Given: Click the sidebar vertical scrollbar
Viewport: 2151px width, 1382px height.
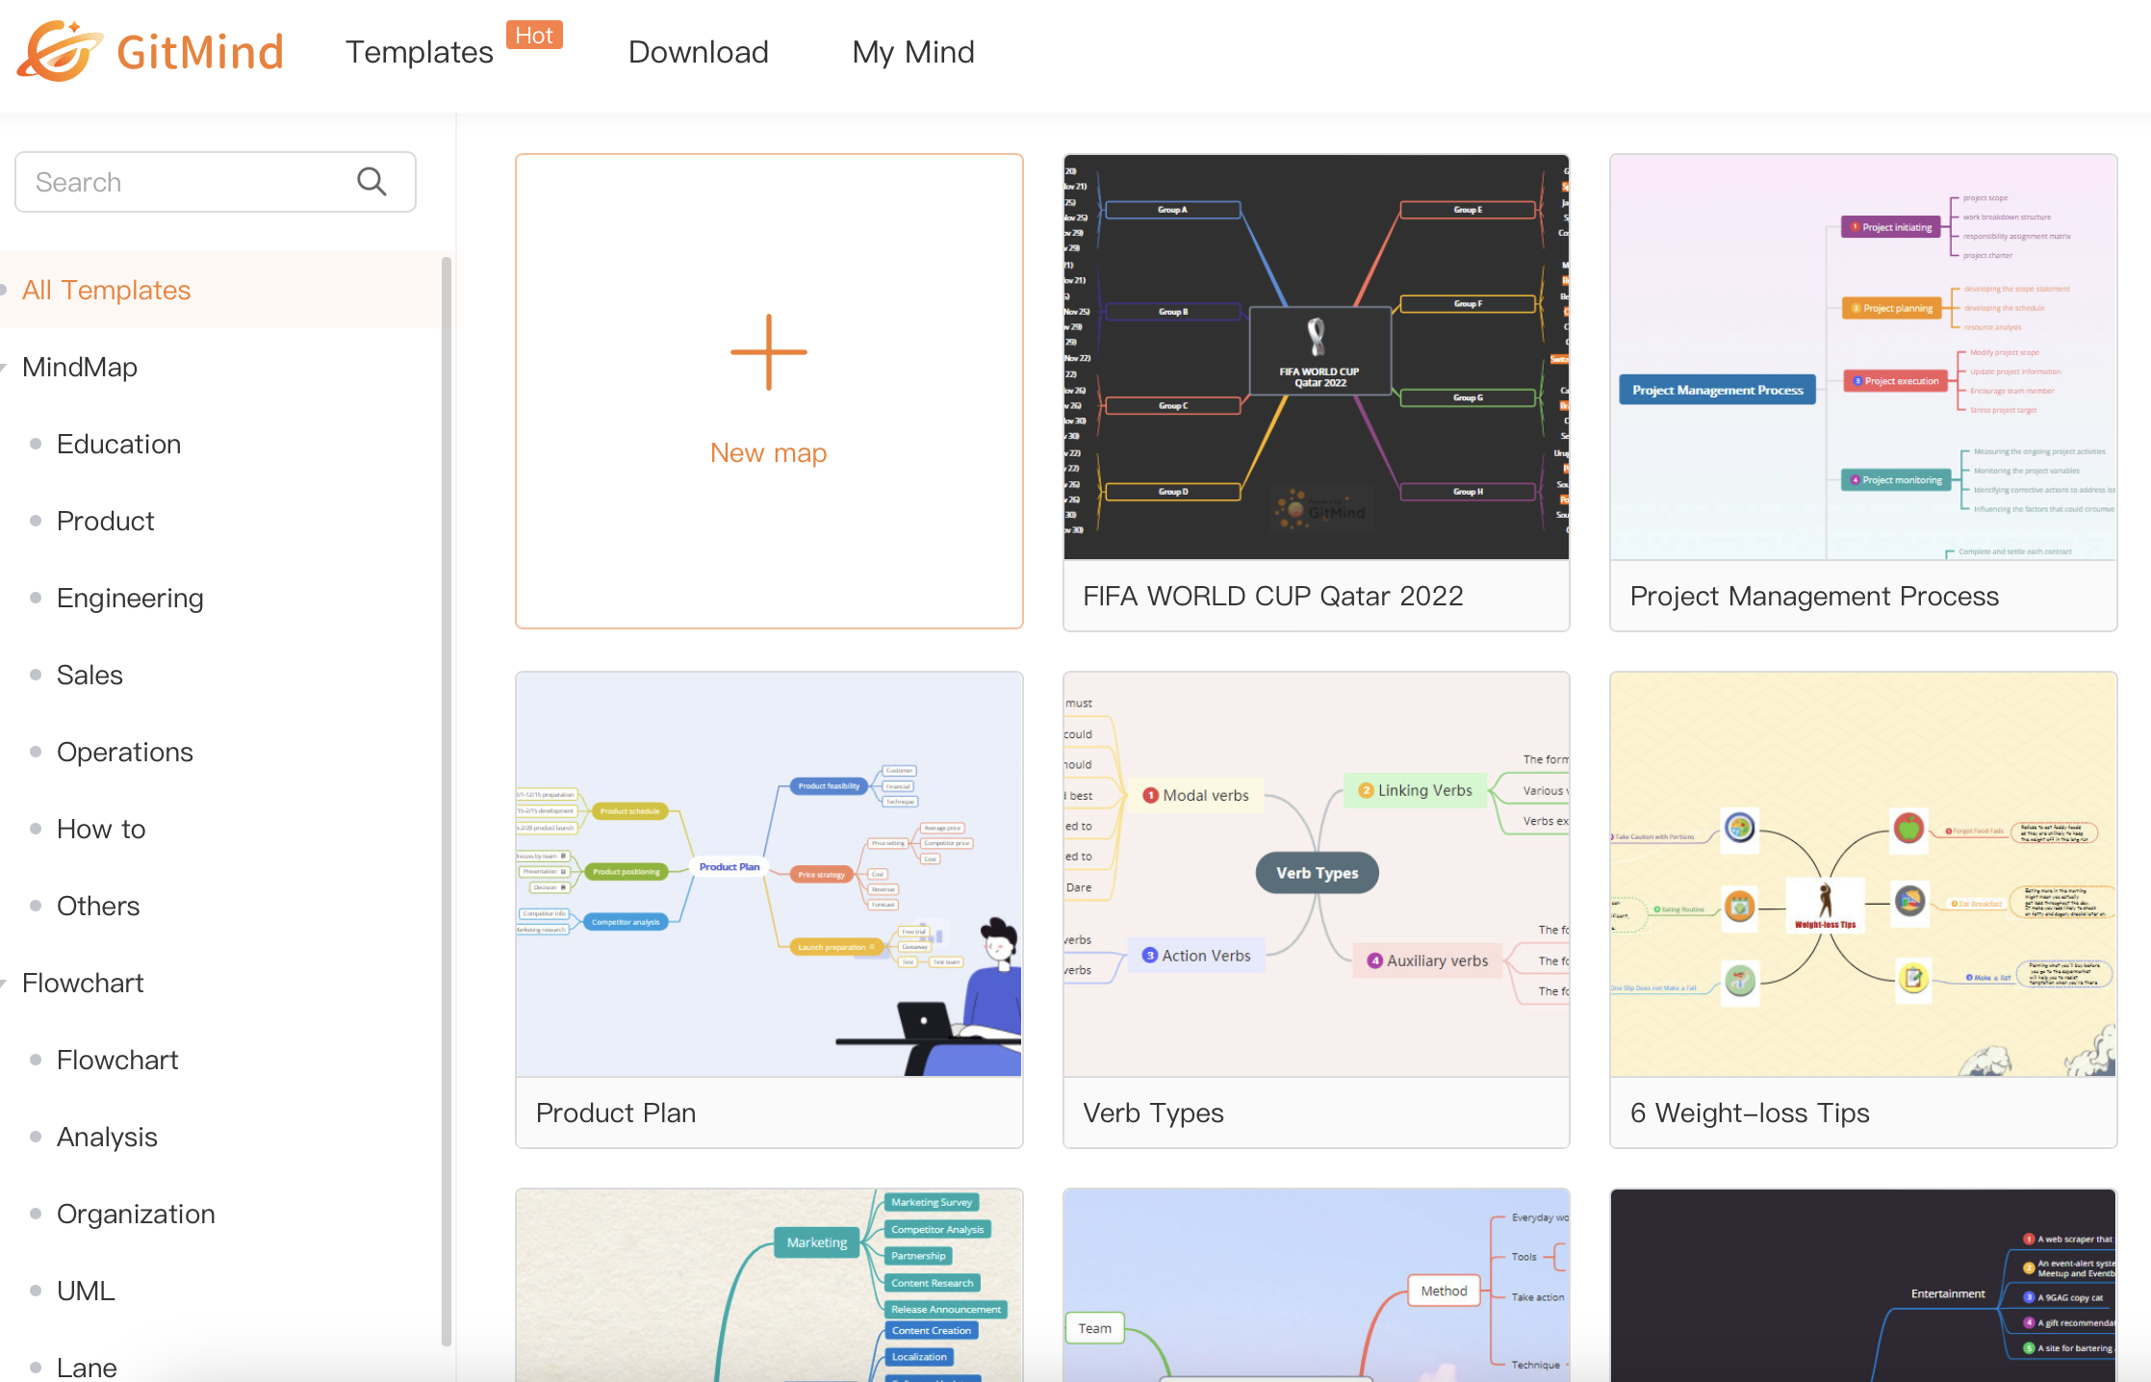Looking at the screenshot, I should pyautogui.click(x=446, y=801).
